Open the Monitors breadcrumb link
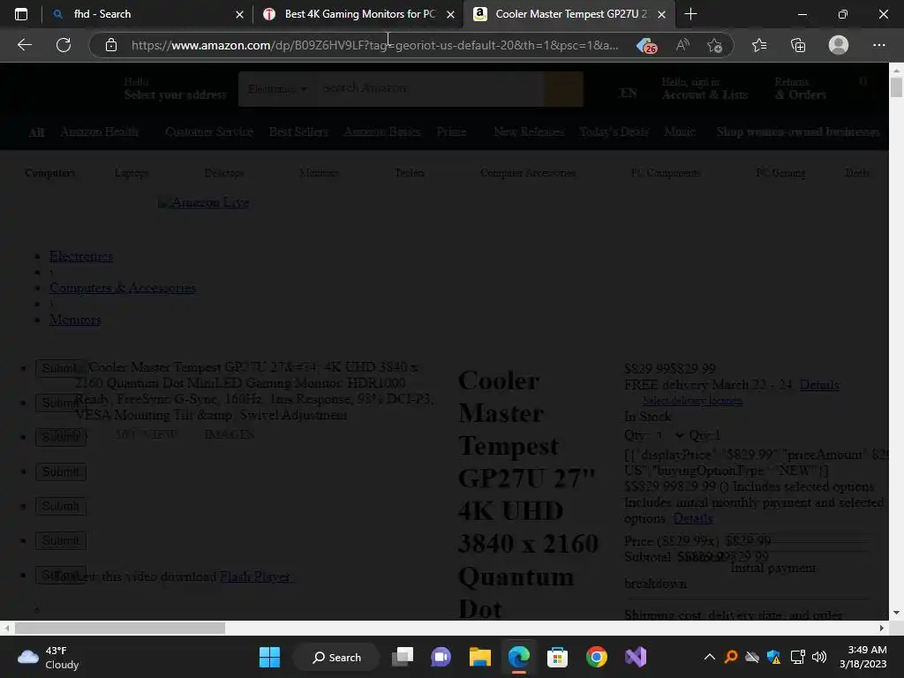 pyautogui.click(x=75, y=320)
